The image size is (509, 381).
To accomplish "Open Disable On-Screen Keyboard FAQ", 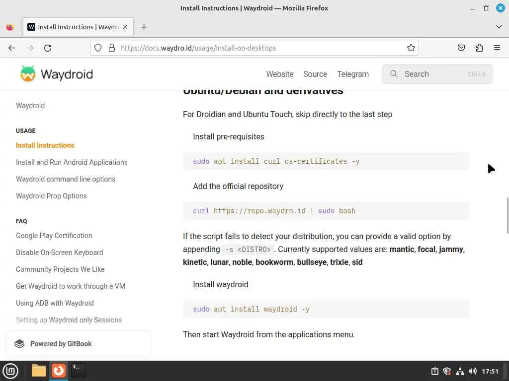I will 60,253.
